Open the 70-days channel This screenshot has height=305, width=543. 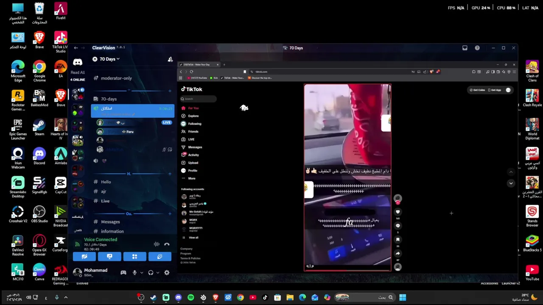109,99
